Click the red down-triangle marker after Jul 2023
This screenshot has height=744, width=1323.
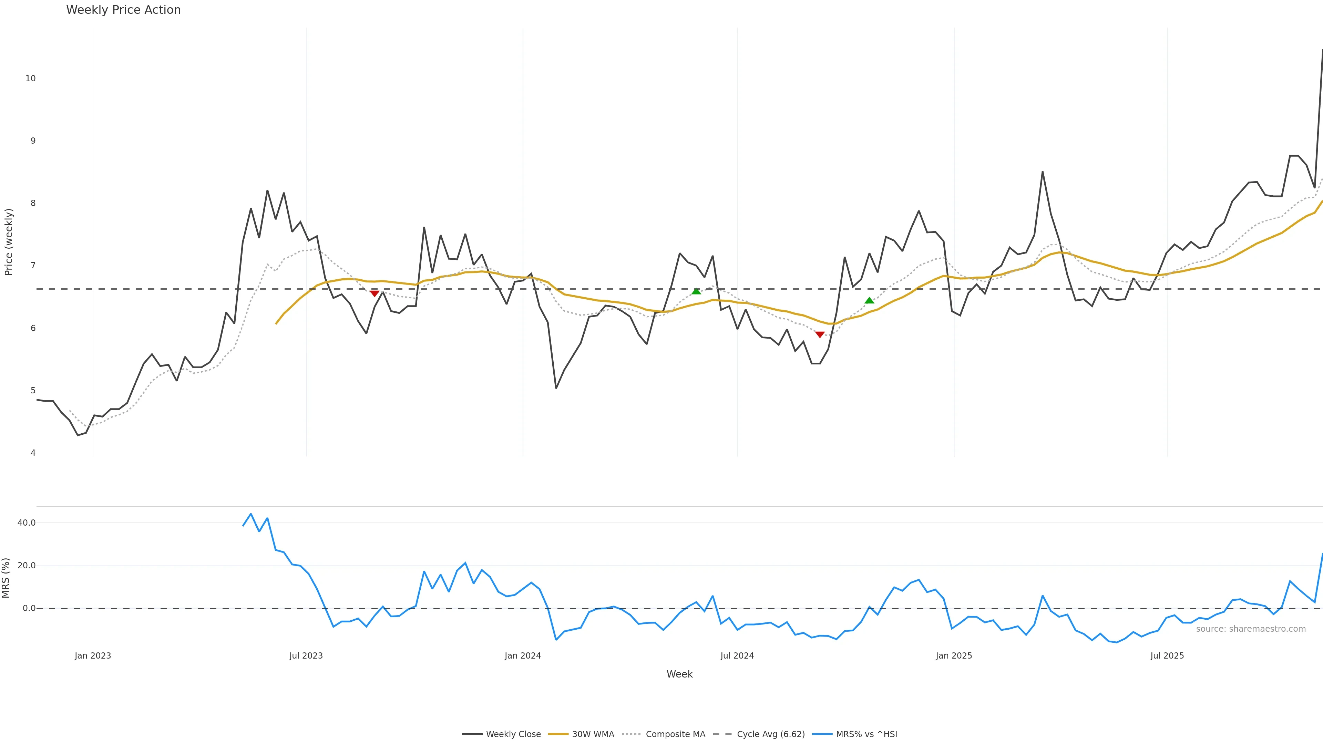click(x=375, y=293)
